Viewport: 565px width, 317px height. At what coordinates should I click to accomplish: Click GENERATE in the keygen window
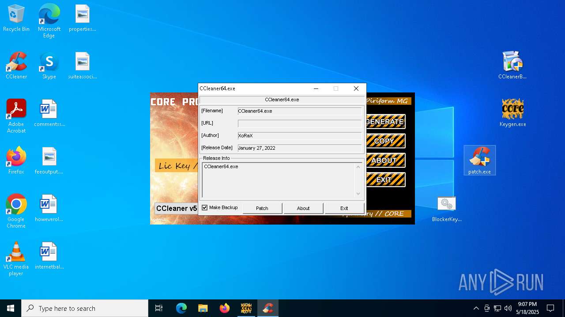pyautogui.click(x=385, y=122)
